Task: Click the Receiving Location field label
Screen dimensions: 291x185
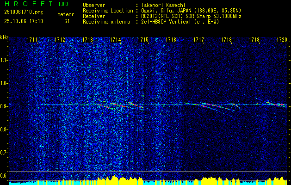Action: coord(108,11)
